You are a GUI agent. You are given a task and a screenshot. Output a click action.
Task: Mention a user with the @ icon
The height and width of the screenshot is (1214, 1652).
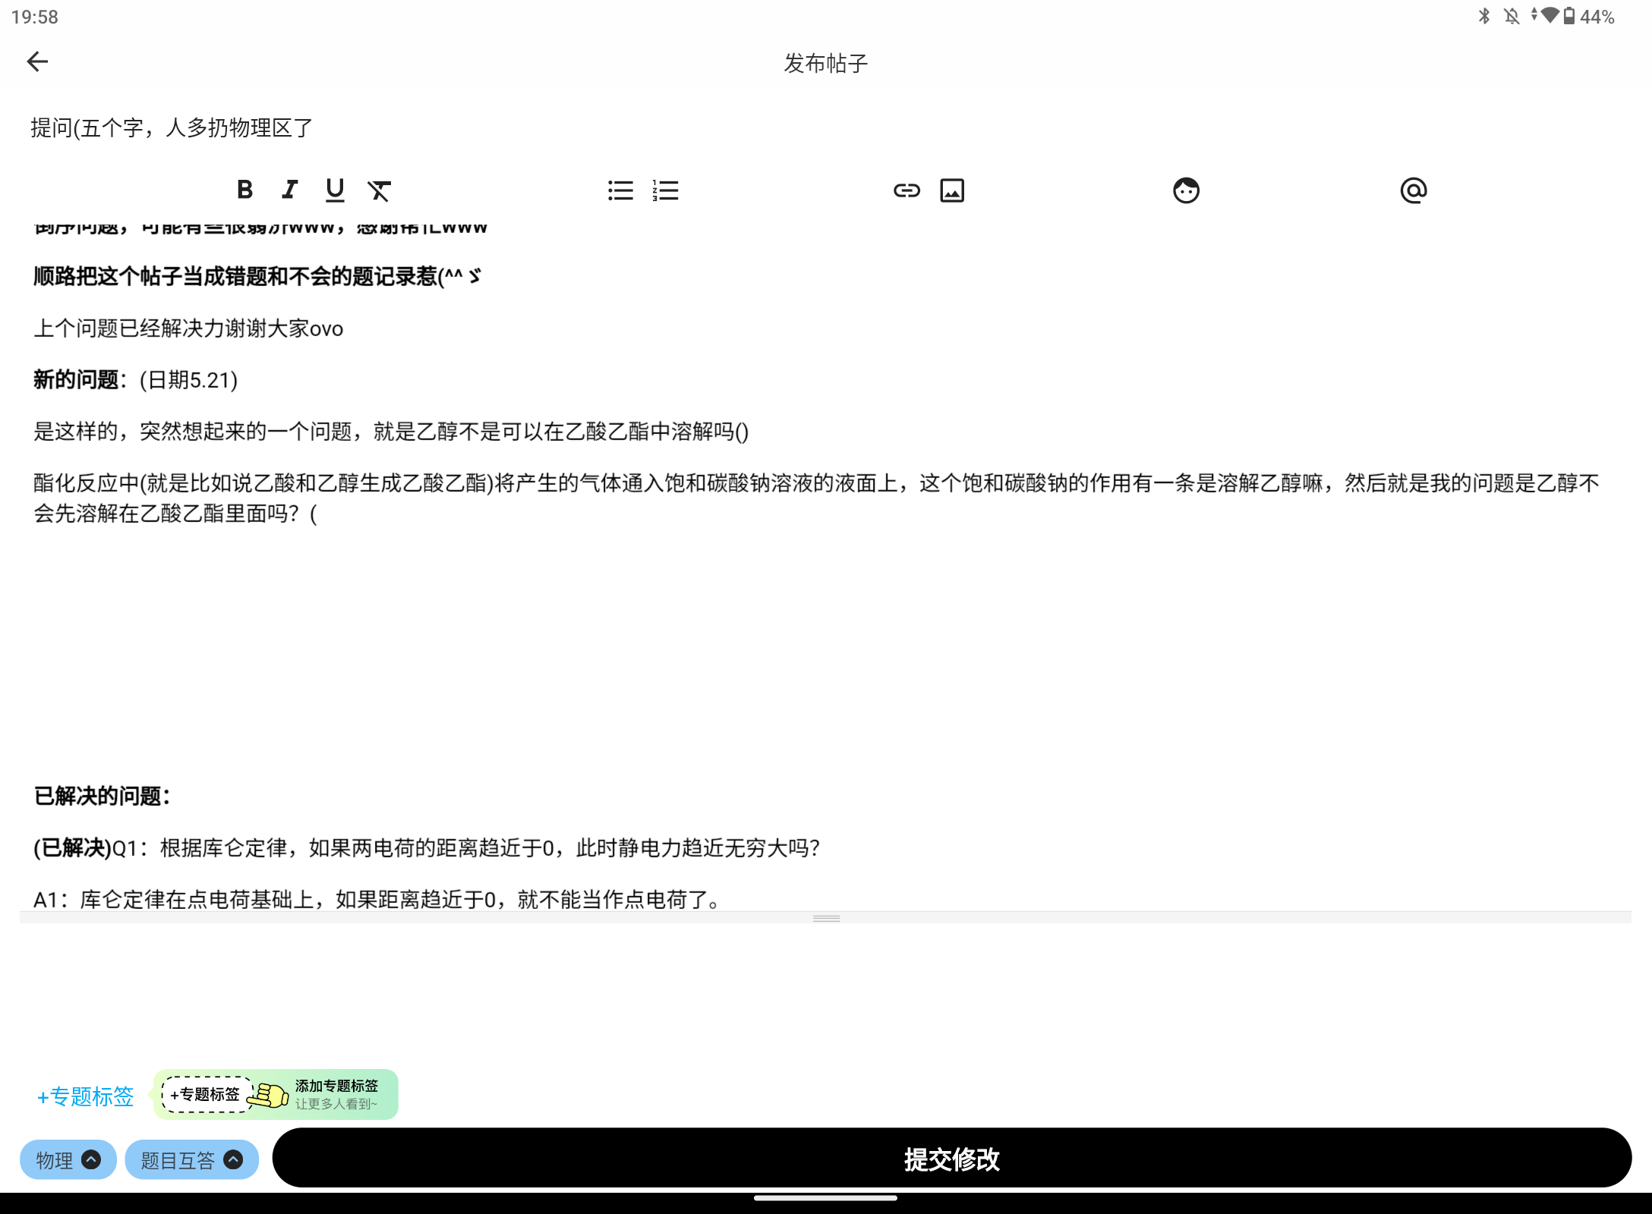click(x=1414, y=190)
